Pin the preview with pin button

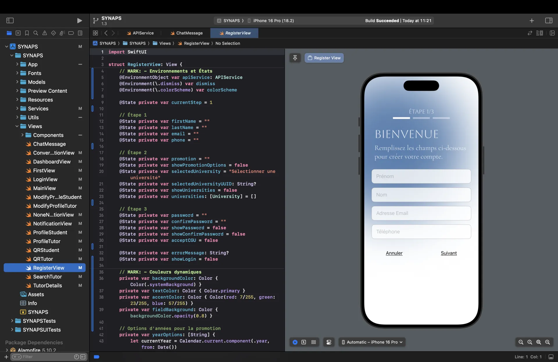(x=295, y=58)
